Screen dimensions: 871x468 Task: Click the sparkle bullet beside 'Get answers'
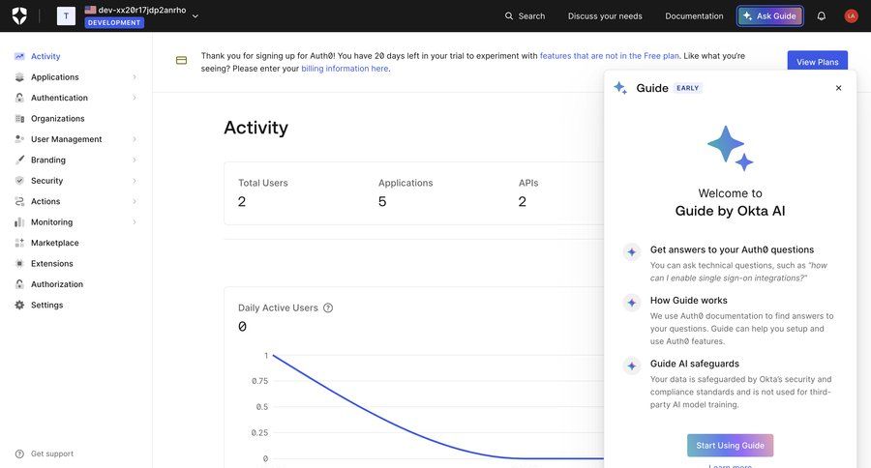[632, 252]
